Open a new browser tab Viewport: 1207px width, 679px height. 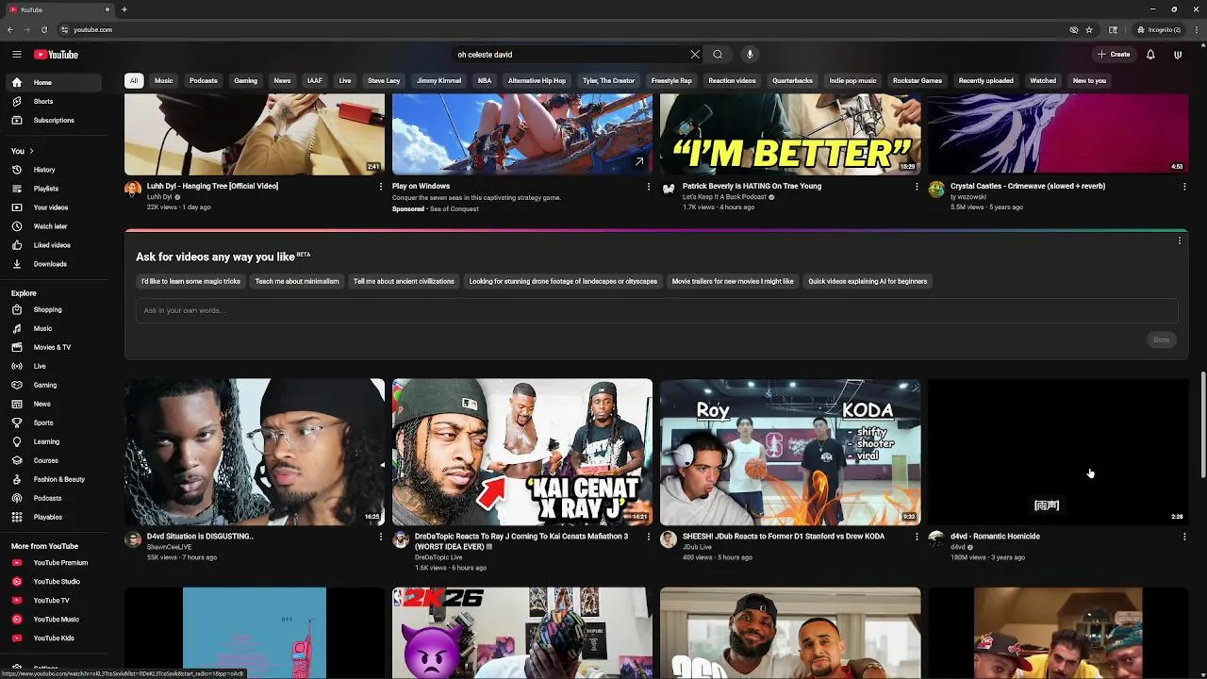point(124,9)
